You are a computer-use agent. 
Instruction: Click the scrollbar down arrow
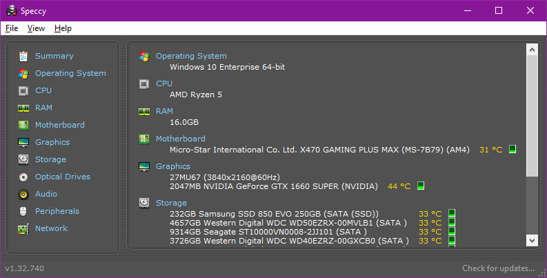(532, 239)
